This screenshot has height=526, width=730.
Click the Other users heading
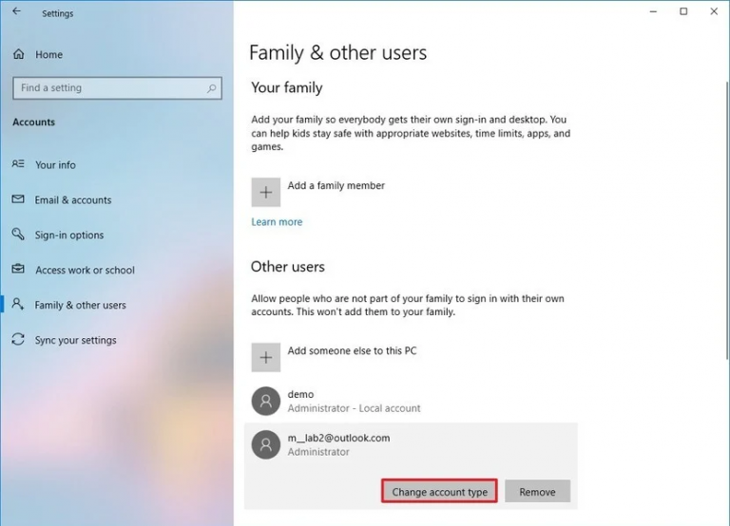click(288, 267)
